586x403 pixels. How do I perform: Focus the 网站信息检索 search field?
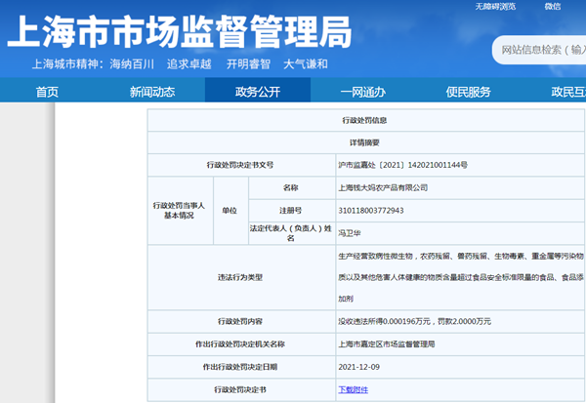[x=539, y=50]
